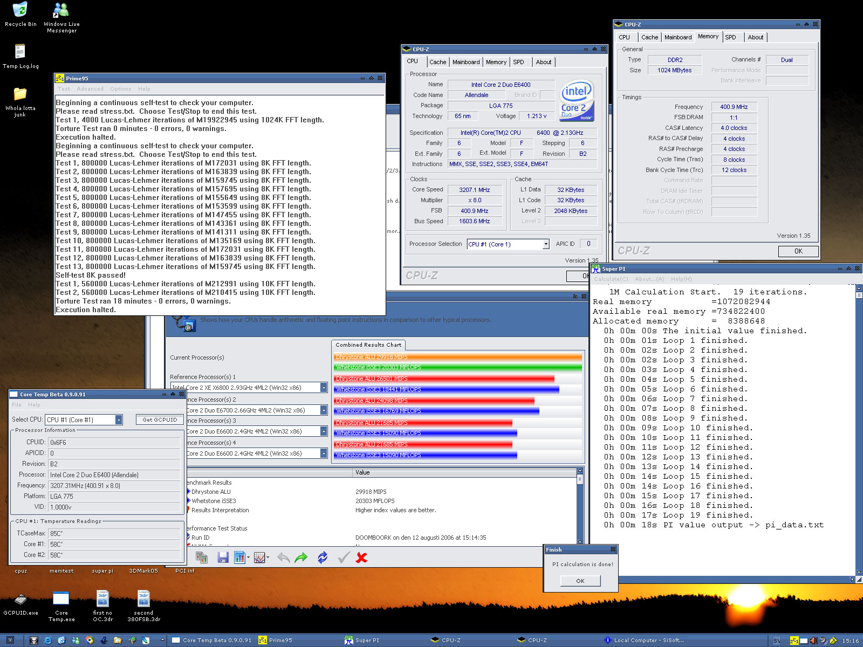
Task: Open Calculate(C) menu in Super PI
Action: tap(611, 279)
